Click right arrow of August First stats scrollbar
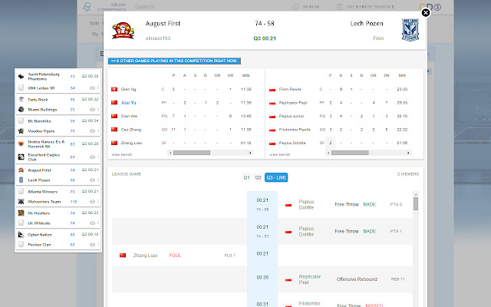The width and height of the screenshot is (491, 307). 250,153
